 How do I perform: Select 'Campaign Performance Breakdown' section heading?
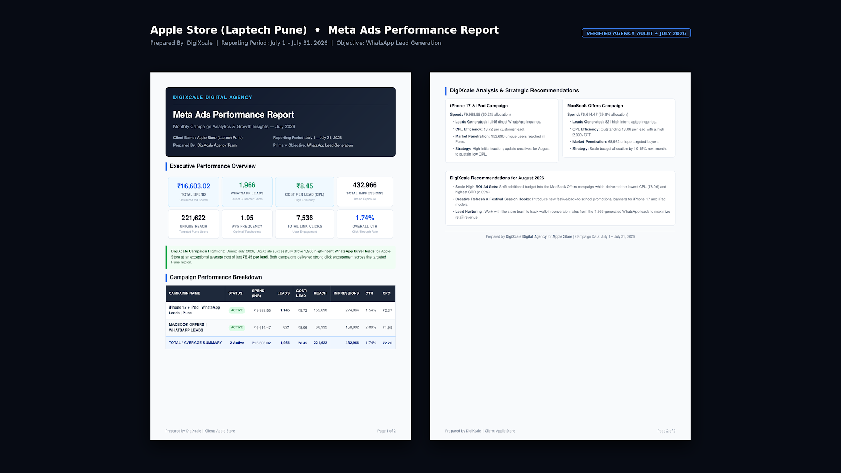pyautogui.click(x=216, y=277)
